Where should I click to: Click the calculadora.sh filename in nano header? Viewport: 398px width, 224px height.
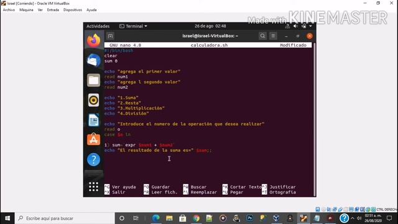[x=209, y=45]
